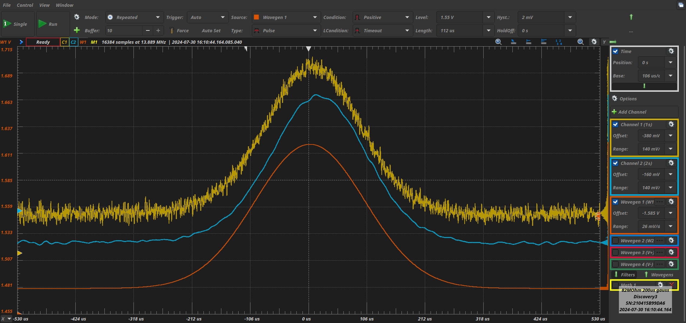The height and width of the screenshot is (323, 686).
Task: Expand the HoldOff 0 s dropdown
Action: click(570, 30)
